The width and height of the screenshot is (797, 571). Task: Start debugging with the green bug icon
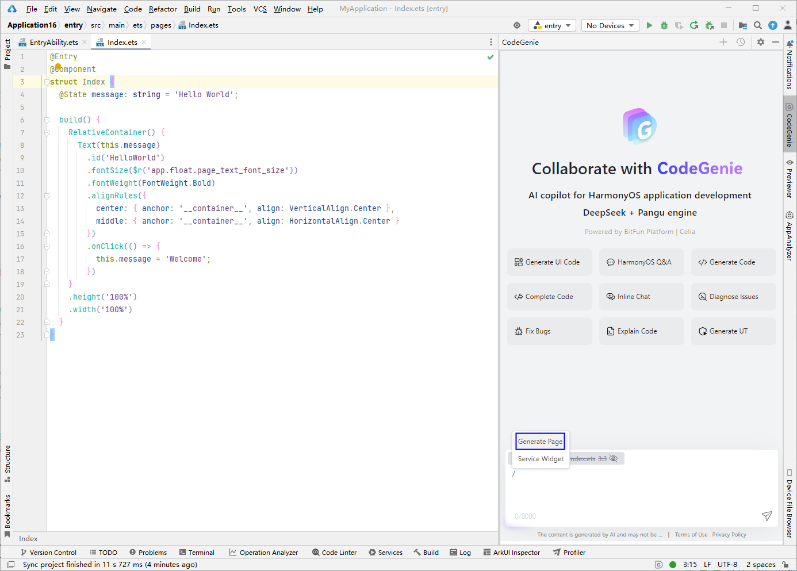pyautogui.click(x=664, y=25)
